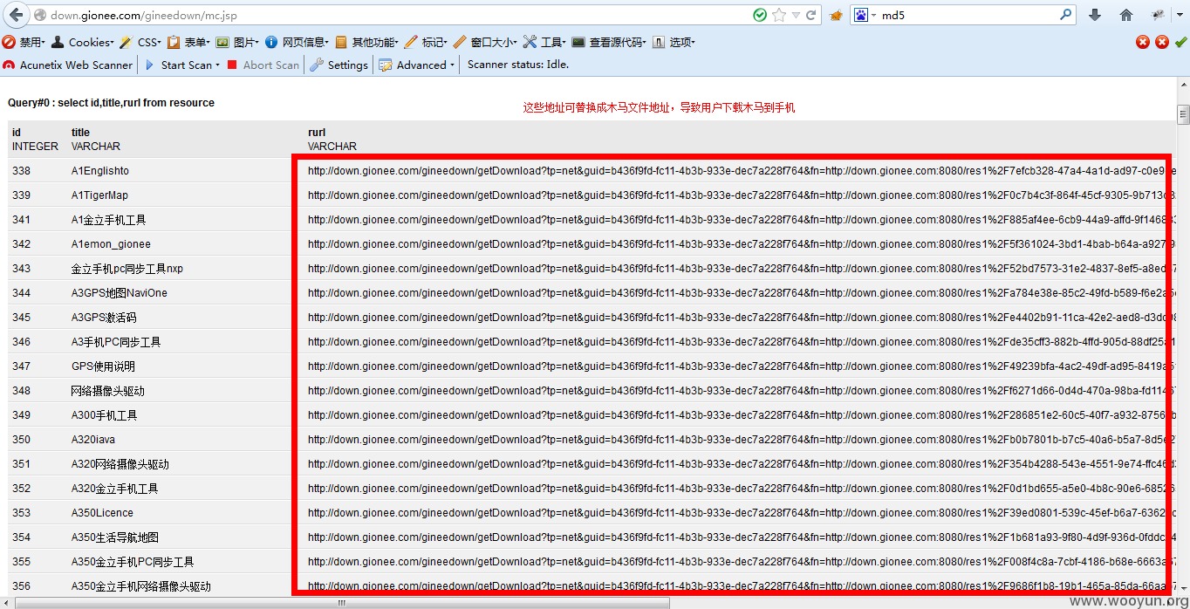
Task: Click the Start Scan button
Action: [x=179, y=65]
